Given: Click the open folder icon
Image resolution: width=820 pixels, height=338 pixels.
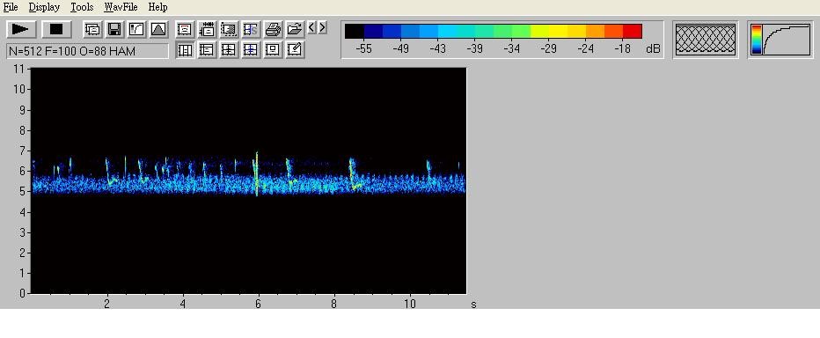Looking at the screenshot, I should coord(295,29).
